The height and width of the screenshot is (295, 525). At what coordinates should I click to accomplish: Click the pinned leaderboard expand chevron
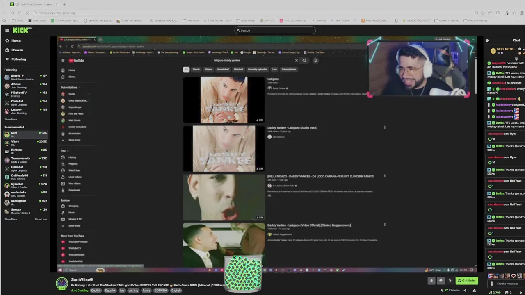(x=516, y=59)
